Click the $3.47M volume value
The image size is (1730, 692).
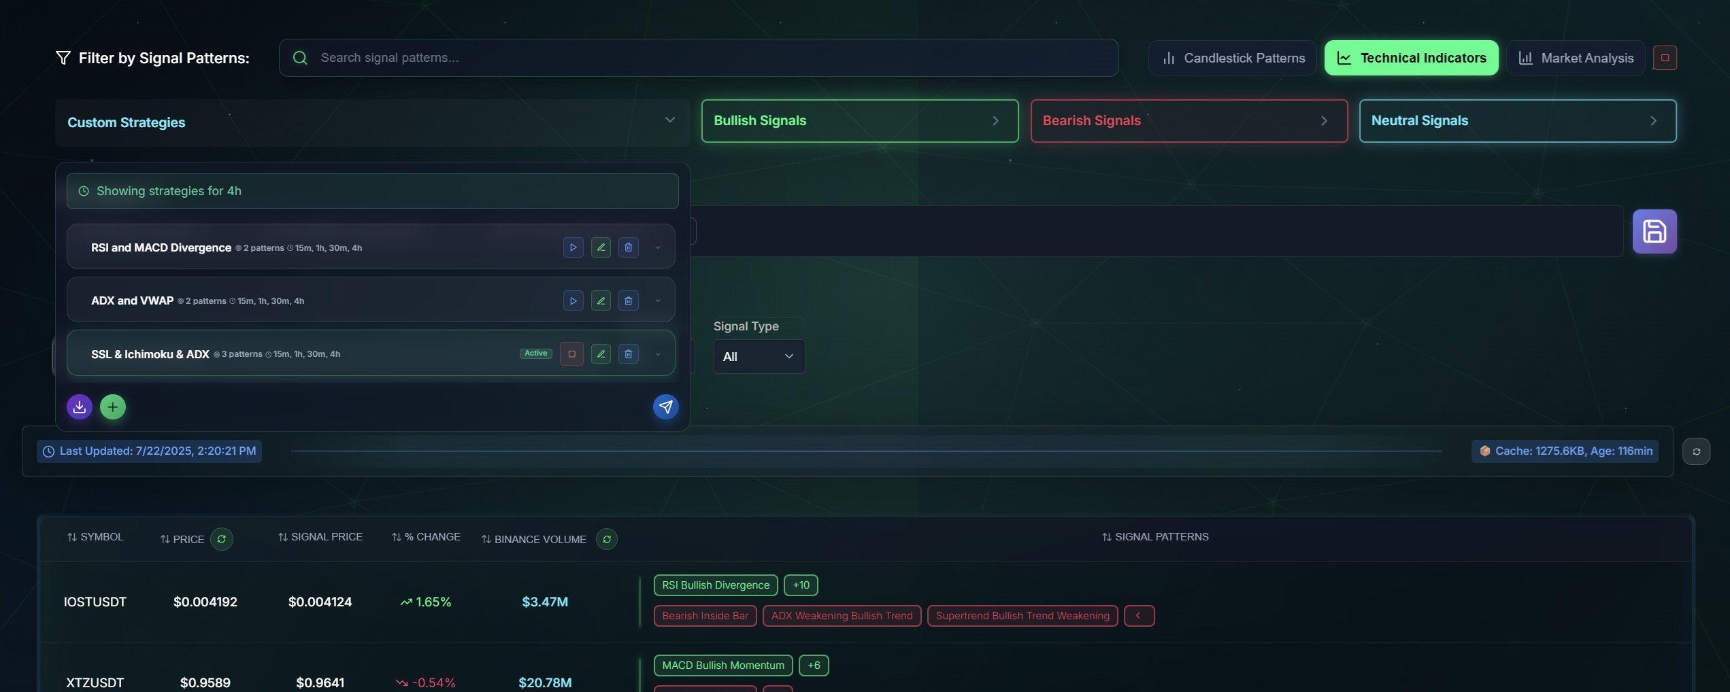click(545, 602)
